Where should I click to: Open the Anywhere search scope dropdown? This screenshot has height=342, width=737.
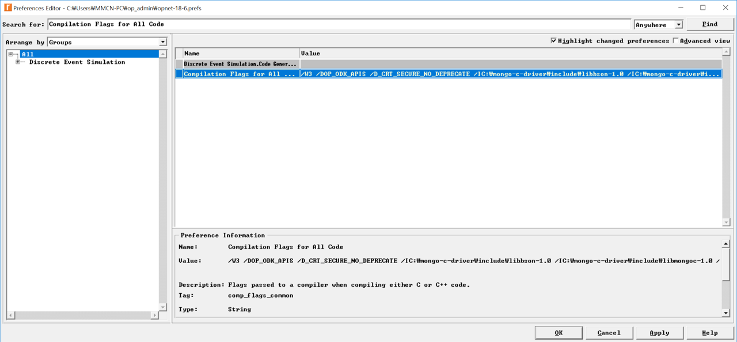[679, 24]
